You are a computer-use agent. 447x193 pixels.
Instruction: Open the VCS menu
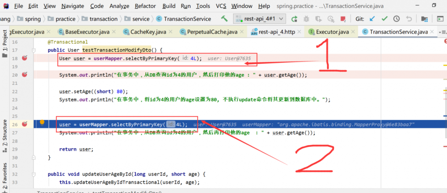click(221, 6)
